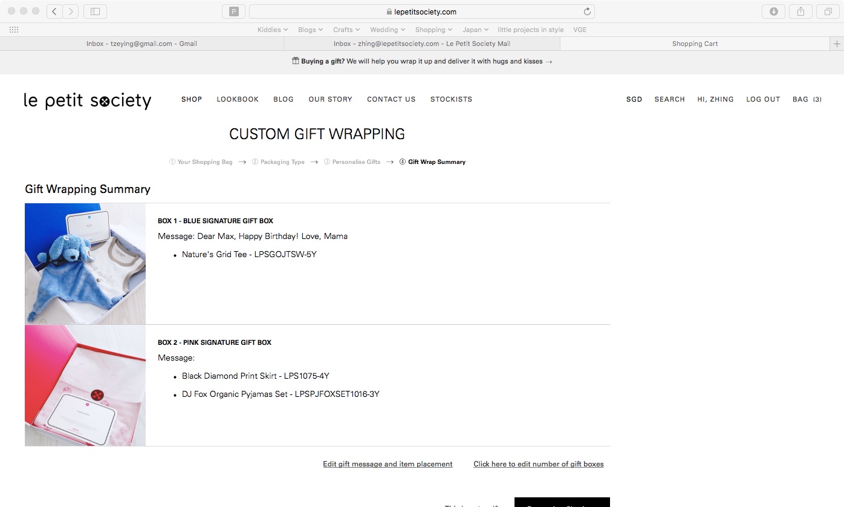Open OUR STORY page
The image size is (844, 507).
click(x=330, y=99)
